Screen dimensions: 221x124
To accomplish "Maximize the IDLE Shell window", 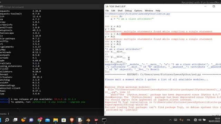I will pyautogui.click(x=214, y=6).
